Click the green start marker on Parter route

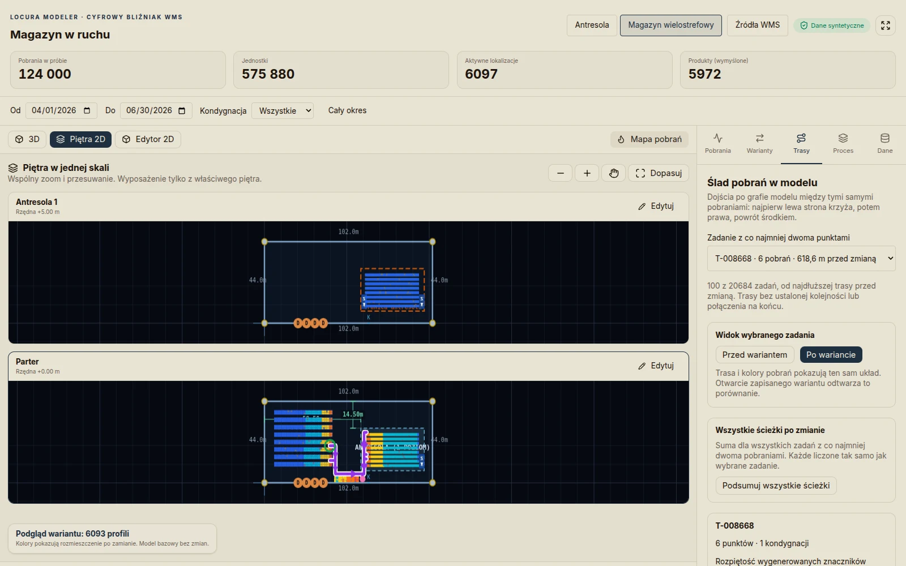point(330,445)
